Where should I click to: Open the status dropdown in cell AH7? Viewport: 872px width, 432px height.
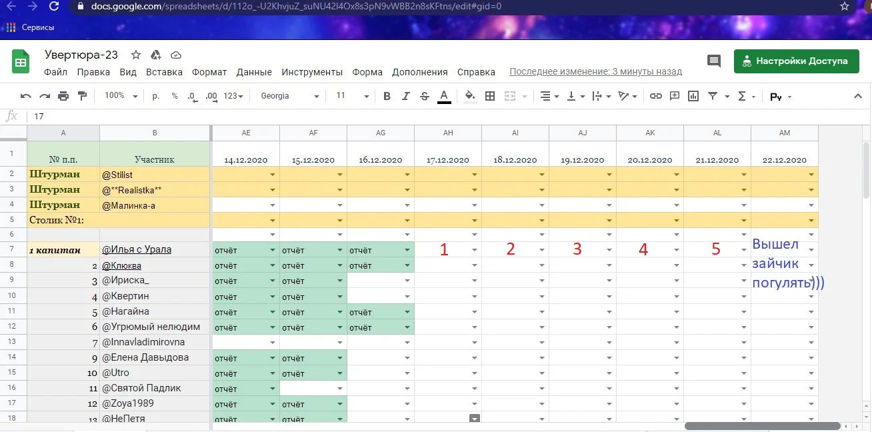click(473, 249)
